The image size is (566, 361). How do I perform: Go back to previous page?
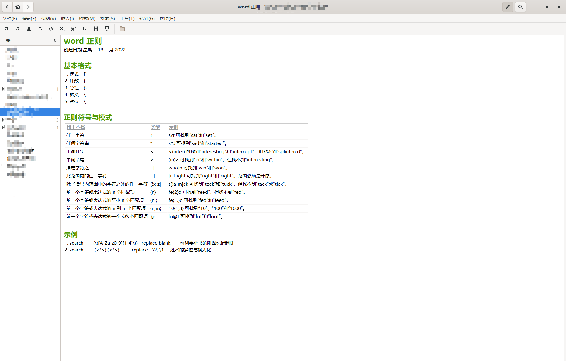[x=7, y=7]
